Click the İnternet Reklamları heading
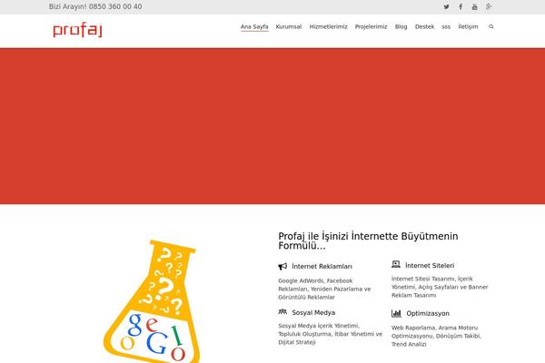The width and height of the screenshot is (545, 363). tap(322, 267)
